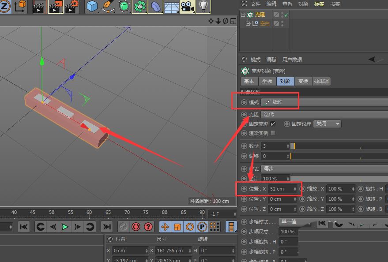
Task: Toggle the coordinate system icon
Action: pyautogui.click(x=19, y=6)
